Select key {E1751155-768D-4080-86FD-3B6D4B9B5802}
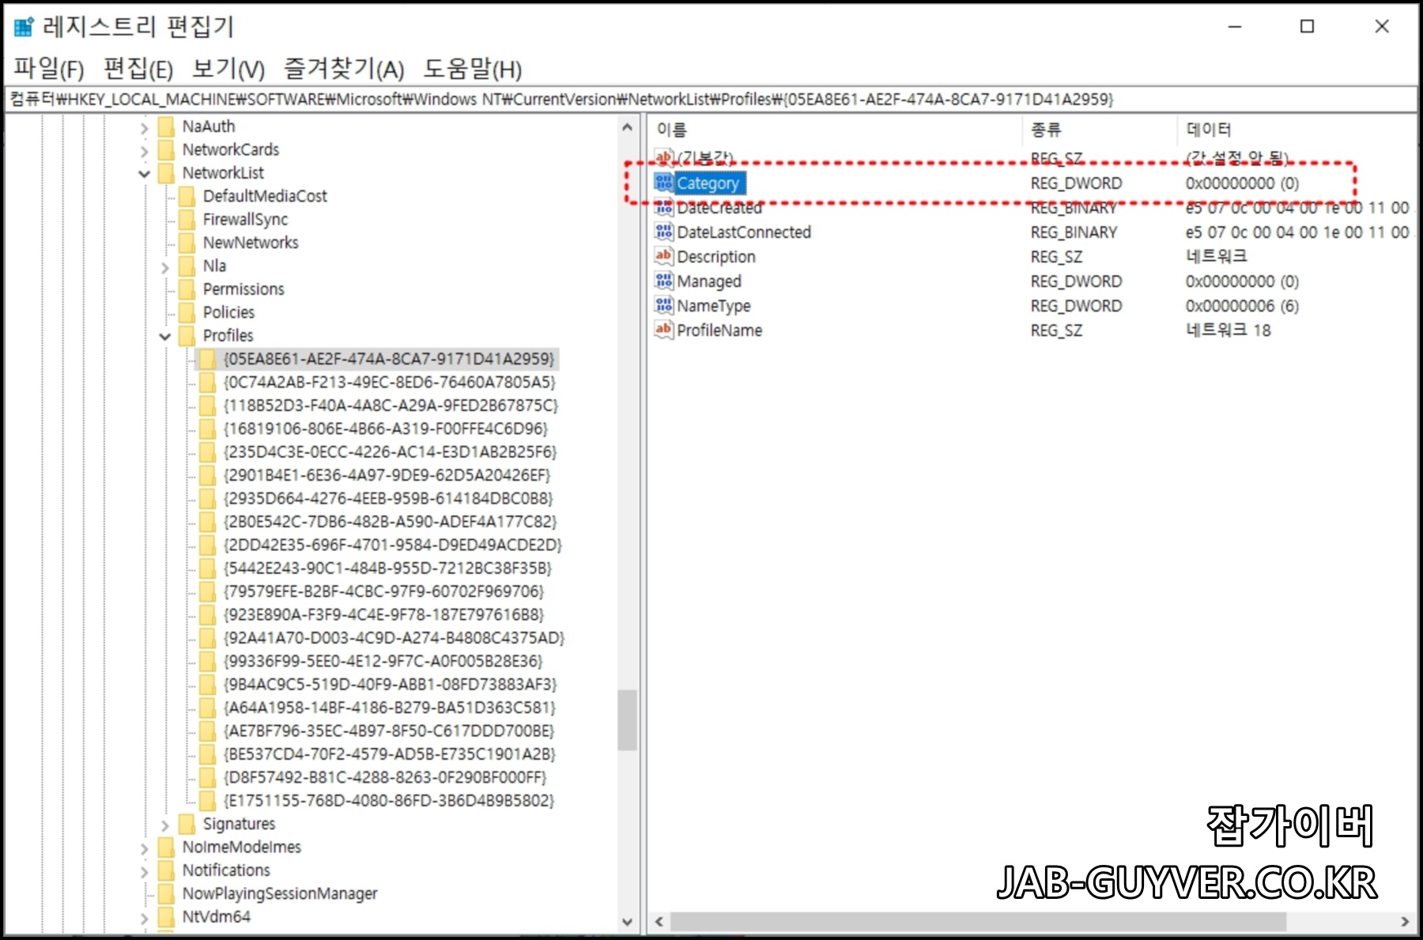 pos(389,801)
